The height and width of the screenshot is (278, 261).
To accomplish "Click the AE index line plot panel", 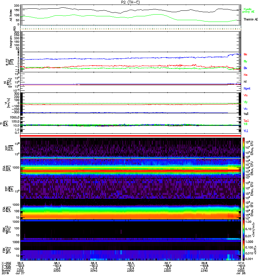I will coord(130,15).
